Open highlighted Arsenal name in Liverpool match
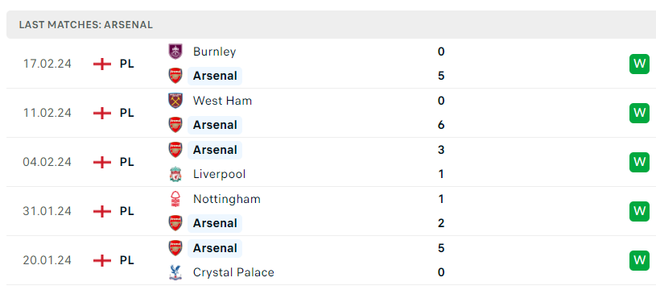The width and height of the screenshot is (656, 290). pyautogui.click(x=215, y=150)
